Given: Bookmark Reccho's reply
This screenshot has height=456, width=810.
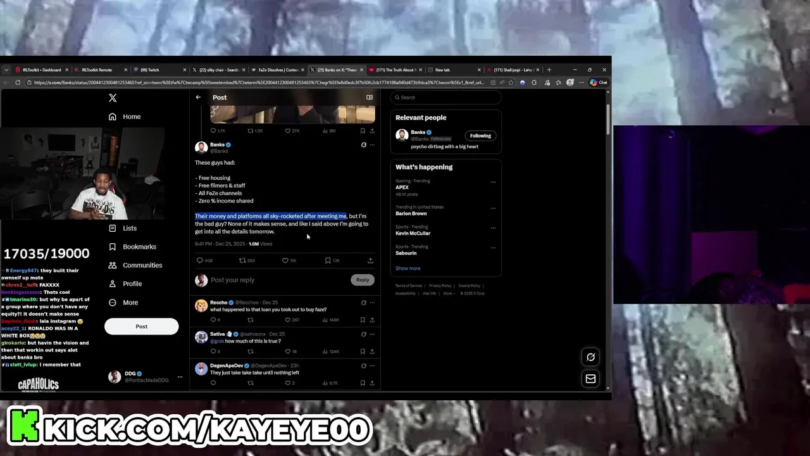Looking at the screenshot, I should coord(363,320).
